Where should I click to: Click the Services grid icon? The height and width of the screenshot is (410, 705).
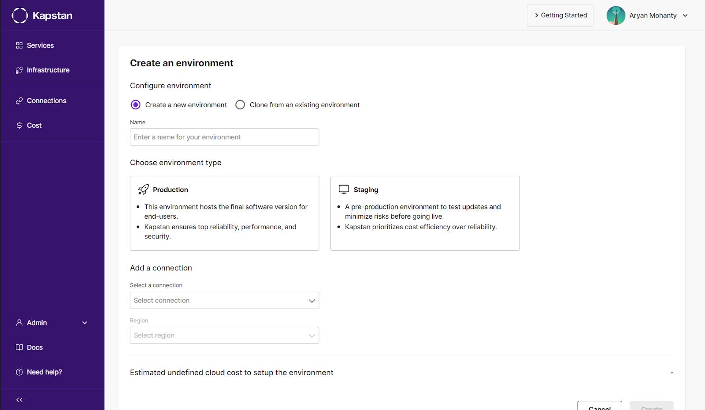click(x=19, y=45)
